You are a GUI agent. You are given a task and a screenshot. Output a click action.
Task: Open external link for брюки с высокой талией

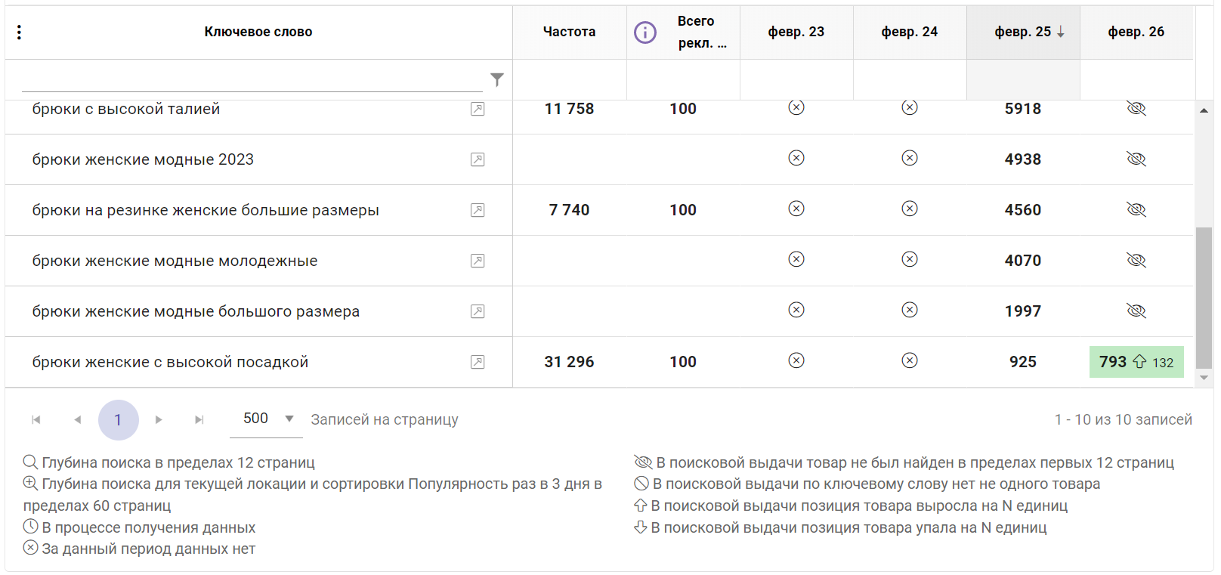(478, 110)
